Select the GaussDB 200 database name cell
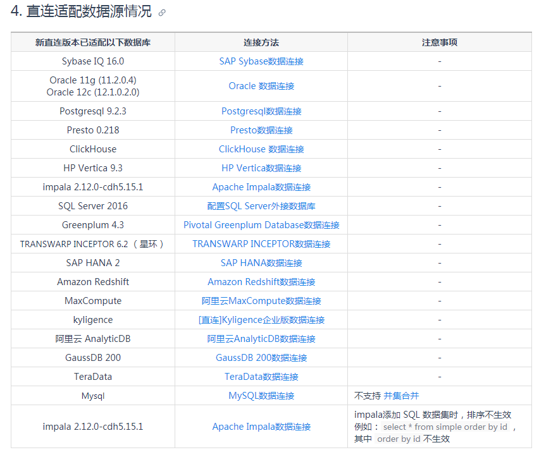539x457 pixels. point(93,358)
